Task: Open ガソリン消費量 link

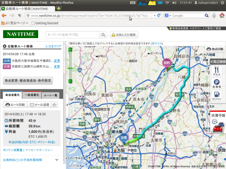Action: (x=13, y=150)
